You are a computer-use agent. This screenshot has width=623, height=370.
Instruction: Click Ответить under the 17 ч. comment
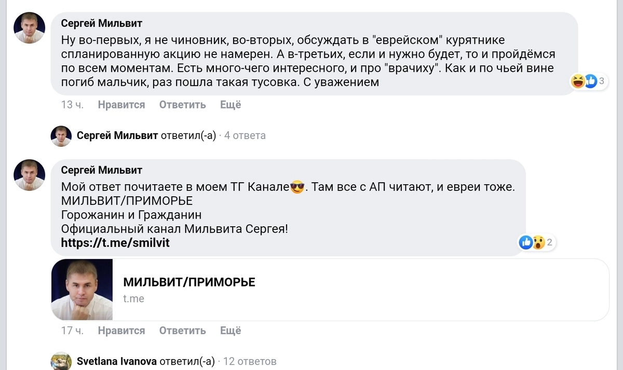click(182, 331)
